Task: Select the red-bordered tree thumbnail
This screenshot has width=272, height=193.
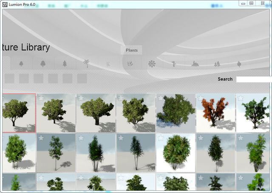Action: (x=18, y=113)
